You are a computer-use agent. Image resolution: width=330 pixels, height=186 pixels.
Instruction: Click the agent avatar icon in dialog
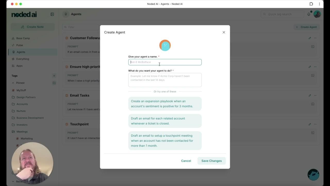(x=165, y=45)
